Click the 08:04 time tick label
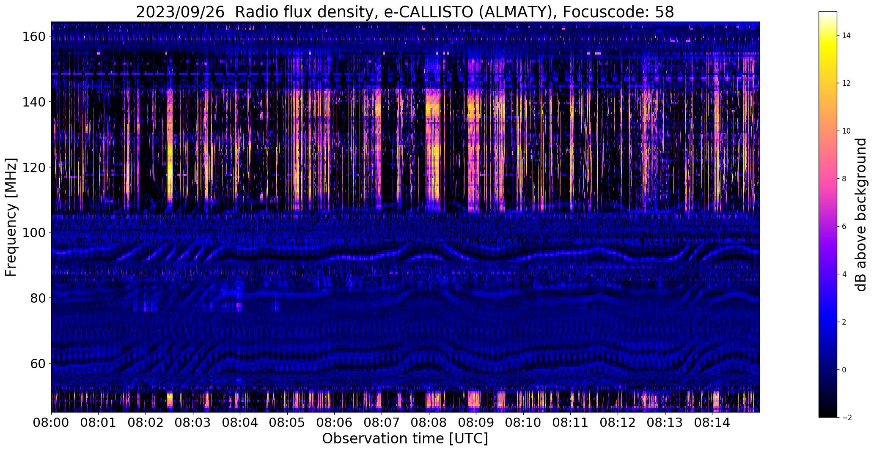874x451 pixels. [x=240, y=422]
